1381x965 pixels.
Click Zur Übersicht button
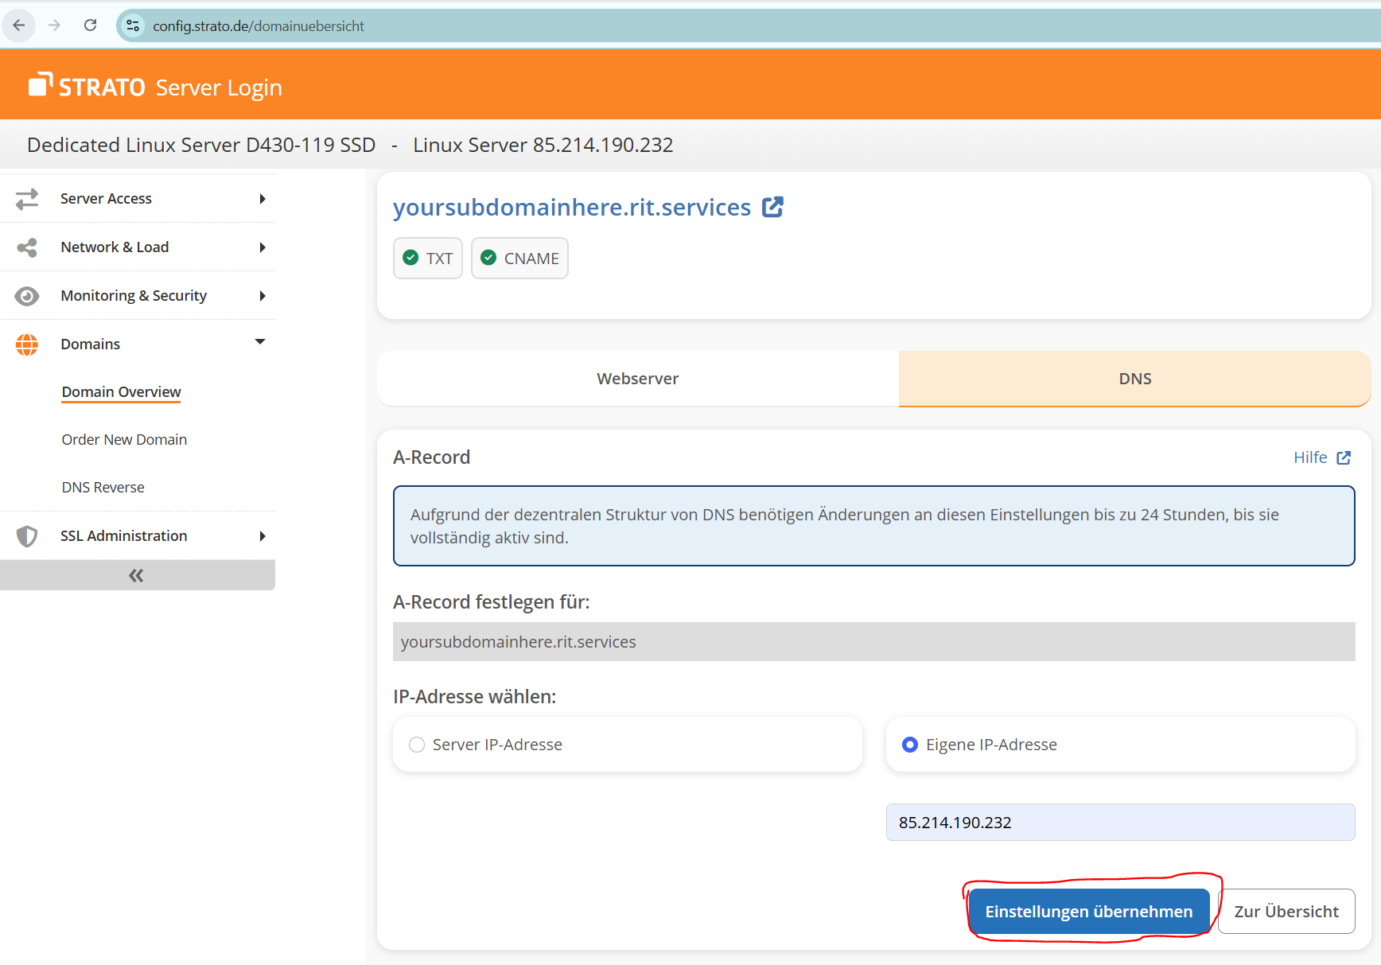point(1286,912)
